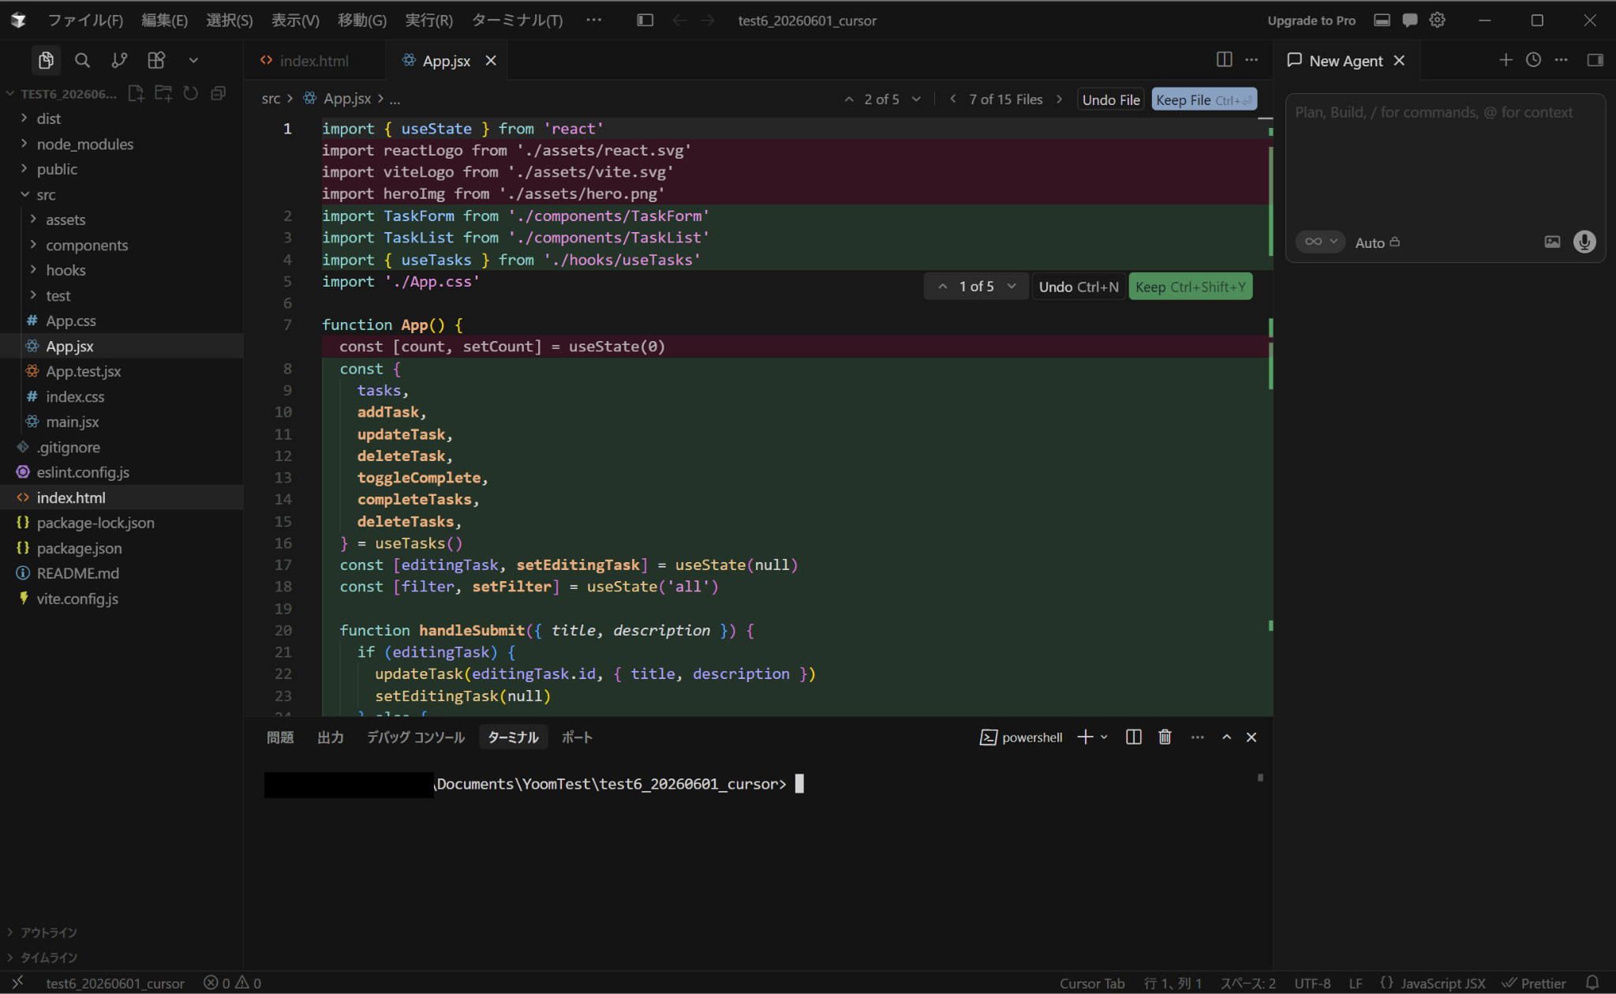
Task: Click the agent prompt input field
Action: (x=1445, y=162)
